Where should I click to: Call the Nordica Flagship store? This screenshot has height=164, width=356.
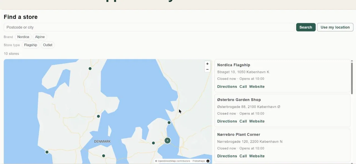pyautogui.click(x=243, y=86)
